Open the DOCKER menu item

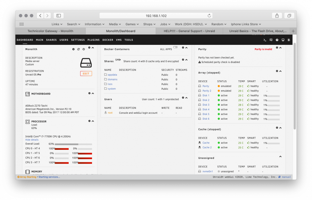point(108,40)
